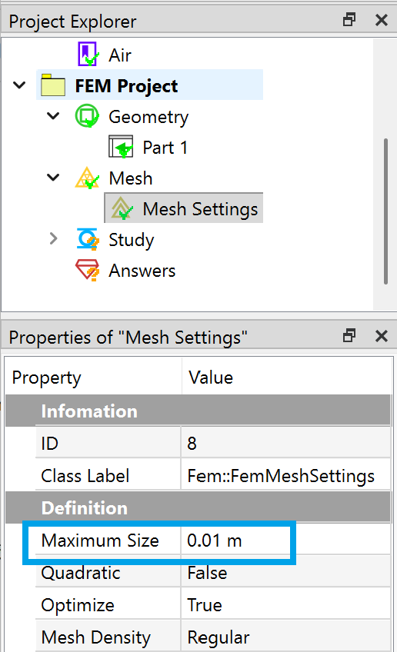Click the Project Explorer vertical scrollbar
This screenshot has height=652, width=397.
tap(385, 211)
